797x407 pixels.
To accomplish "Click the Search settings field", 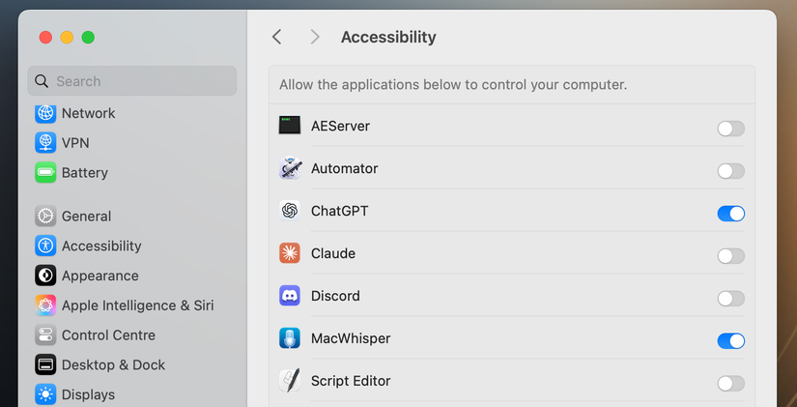I will (132, 81).
